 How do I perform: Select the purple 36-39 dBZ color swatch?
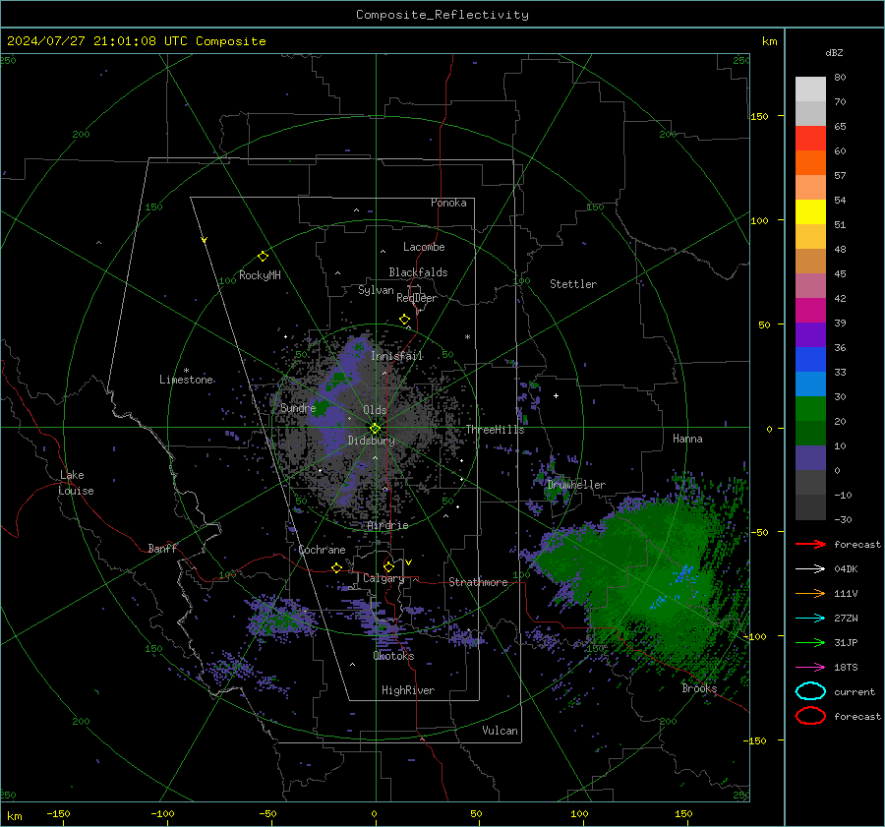pyautogui.click(x=810, y=334)
